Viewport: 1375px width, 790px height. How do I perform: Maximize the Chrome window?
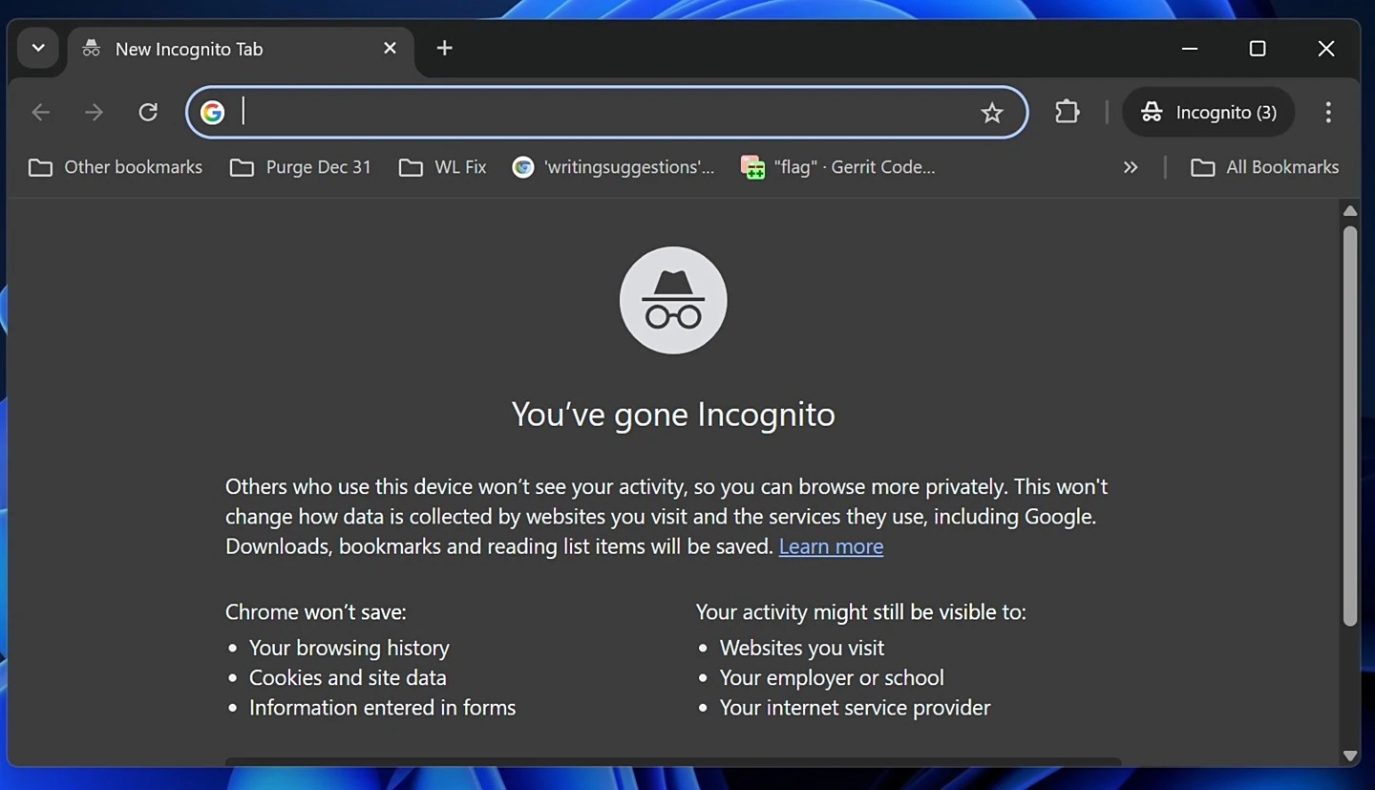pos(1258,48)
